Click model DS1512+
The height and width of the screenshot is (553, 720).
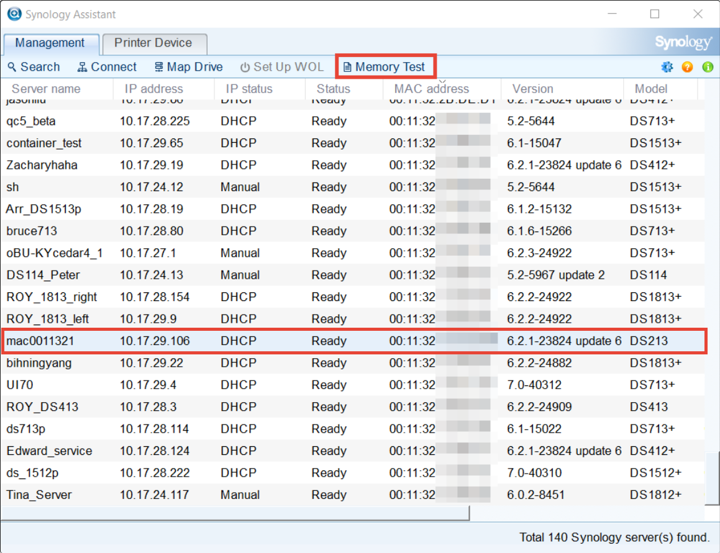click(x=655, y=473)
